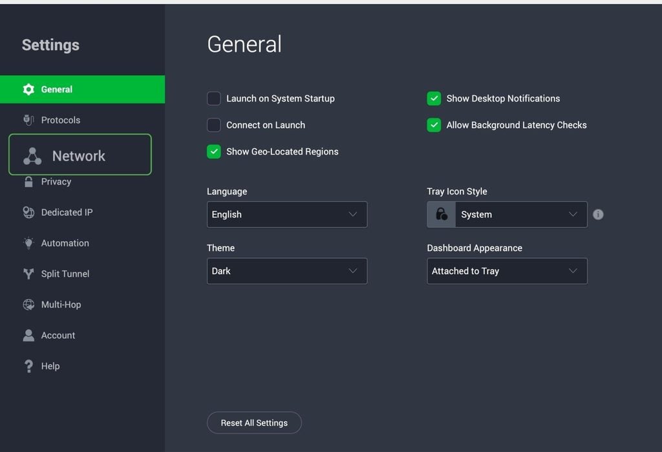Click the Help question mark icon

28,366
